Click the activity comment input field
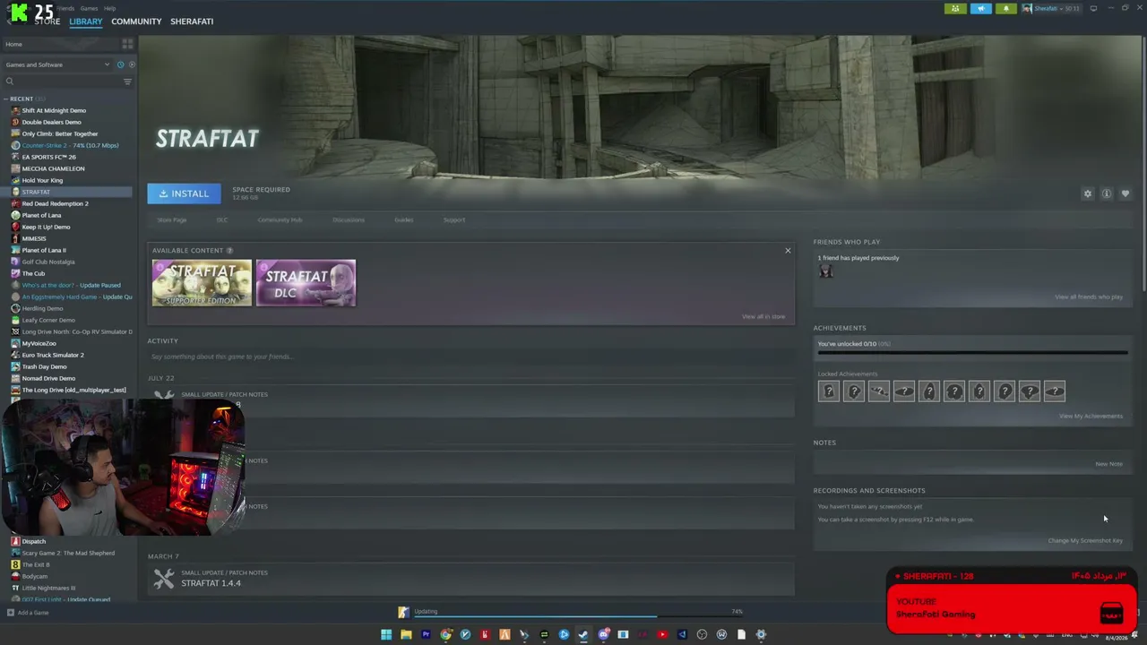 click(470, 357)
